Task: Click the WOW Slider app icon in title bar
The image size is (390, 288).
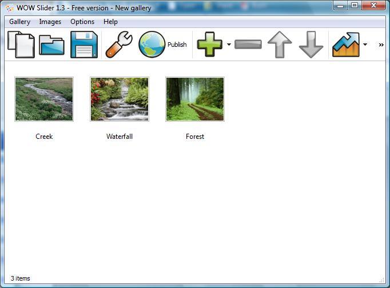Action: 10,8
